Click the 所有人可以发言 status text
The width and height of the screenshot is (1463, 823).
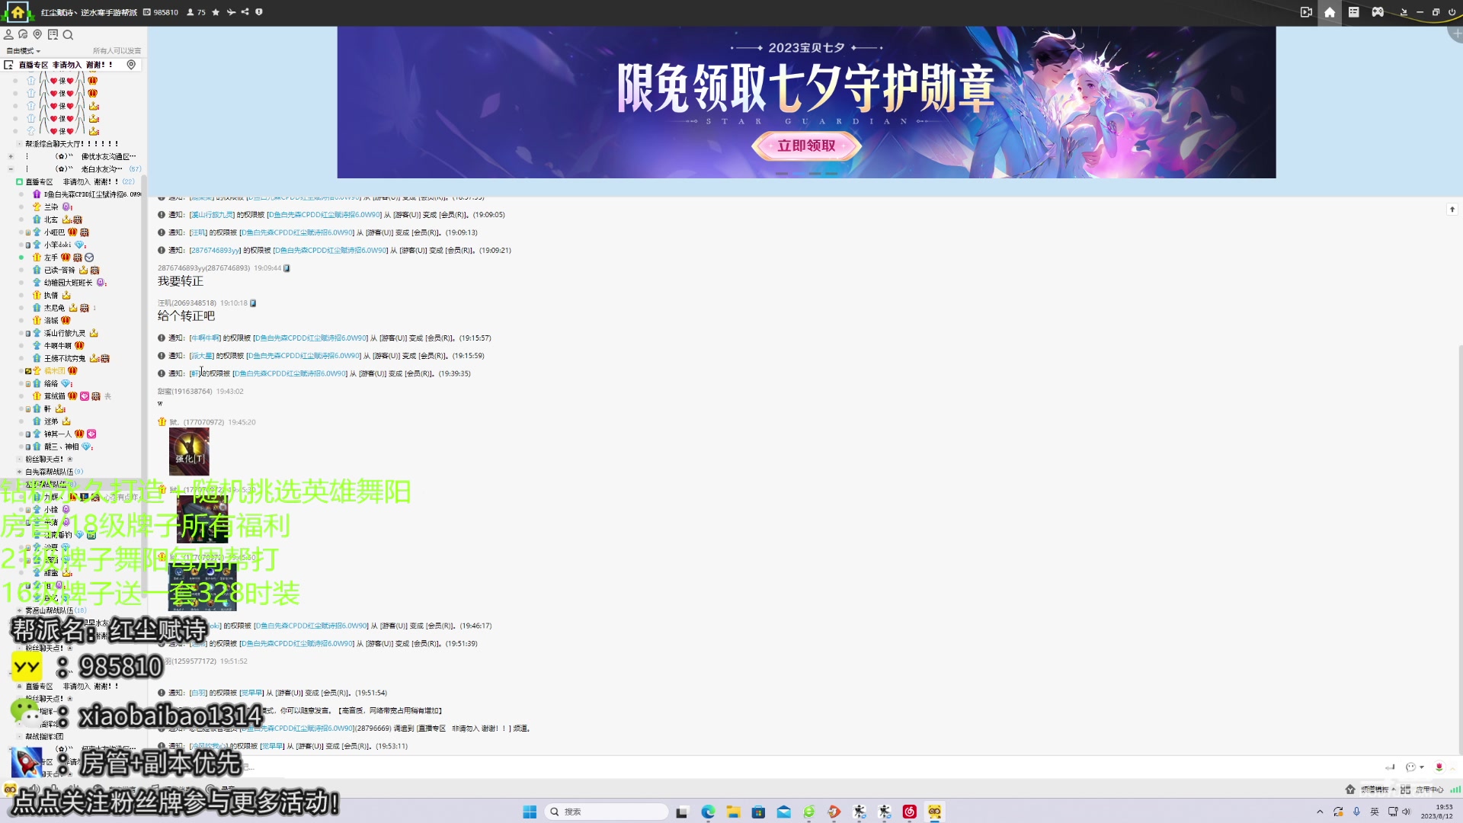[117, 51]
